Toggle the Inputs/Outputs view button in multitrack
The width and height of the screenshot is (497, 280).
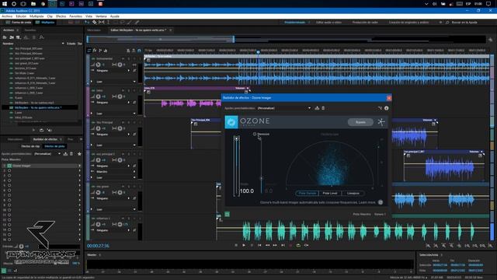point(89,51)
